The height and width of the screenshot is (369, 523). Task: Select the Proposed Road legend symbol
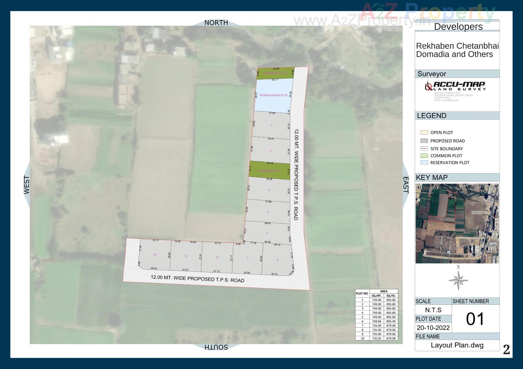point(424,141)
